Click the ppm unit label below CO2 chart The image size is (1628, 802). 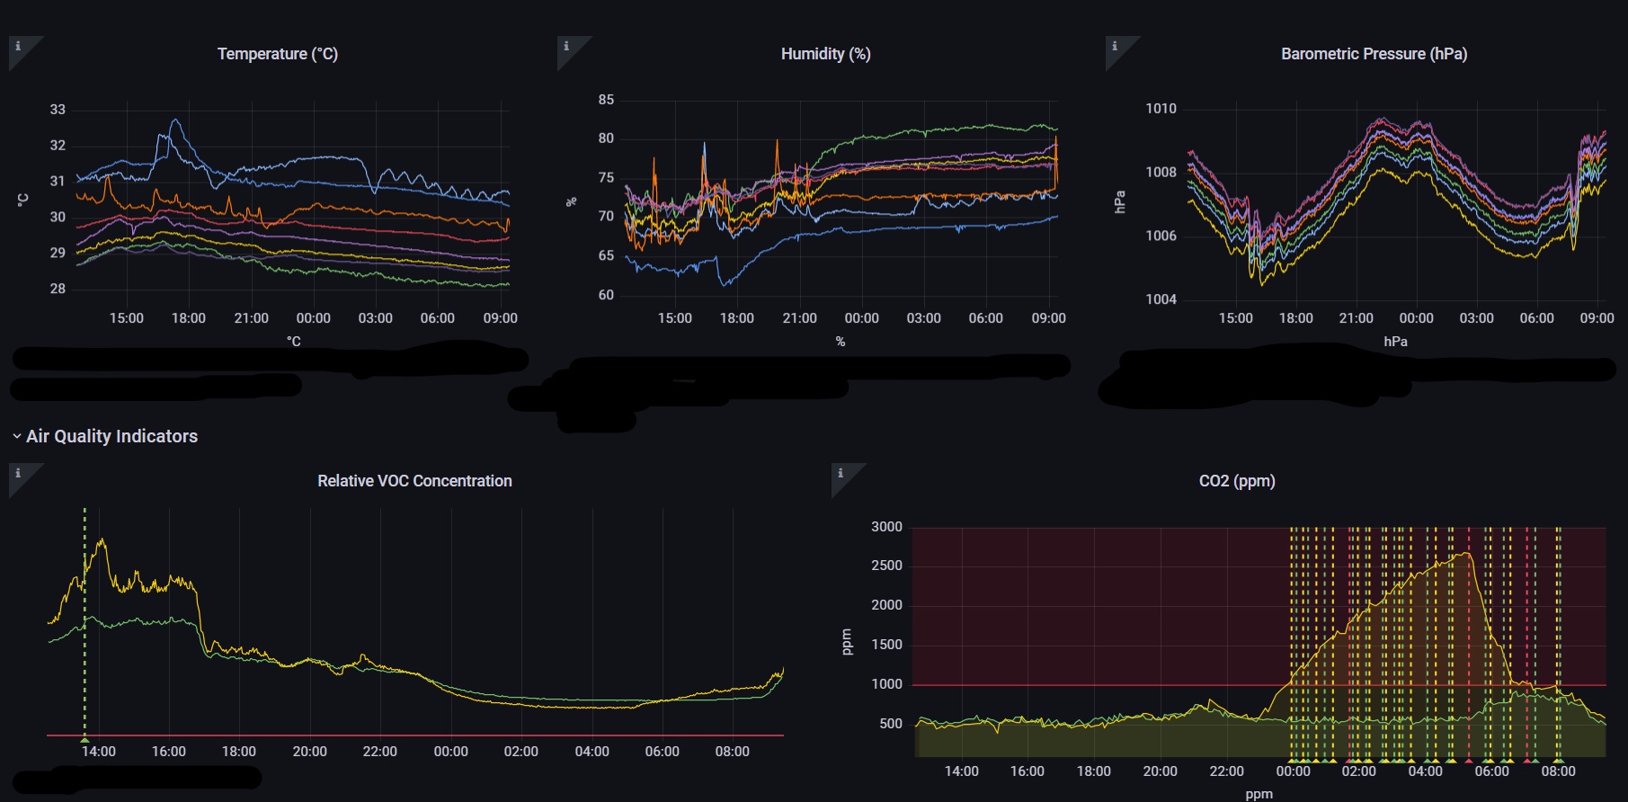[x=1259, y=794]
